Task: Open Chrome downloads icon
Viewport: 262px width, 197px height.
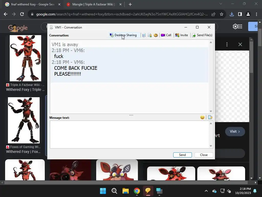Action: (232, 14)
